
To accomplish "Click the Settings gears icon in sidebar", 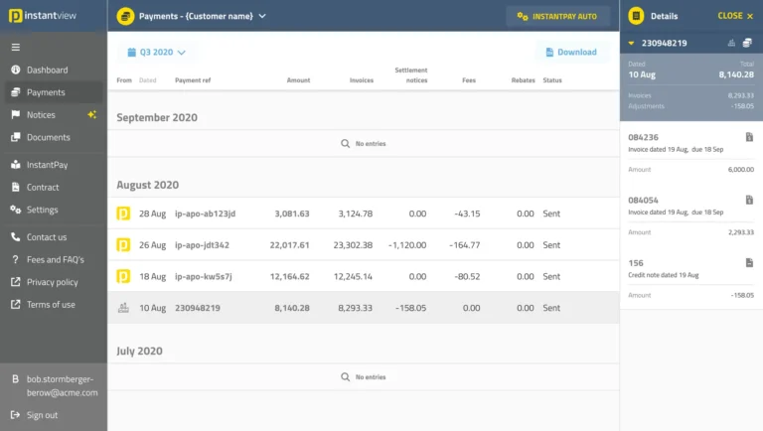I will 16,211.
